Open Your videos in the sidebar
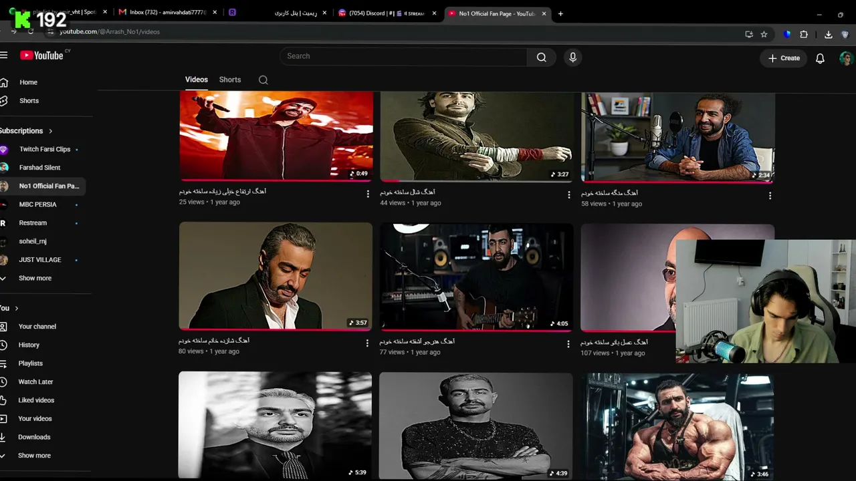 [35, 419]
